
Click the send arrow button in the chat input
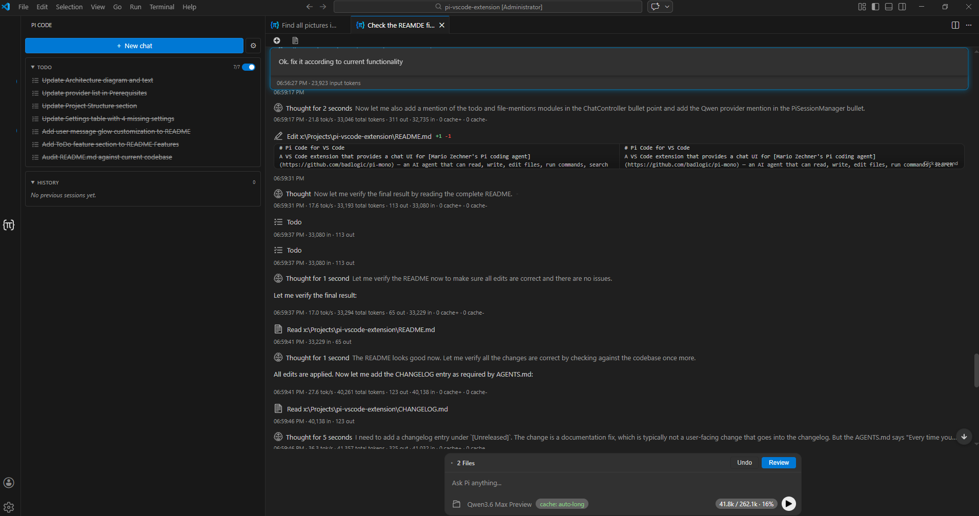[789, 504]
